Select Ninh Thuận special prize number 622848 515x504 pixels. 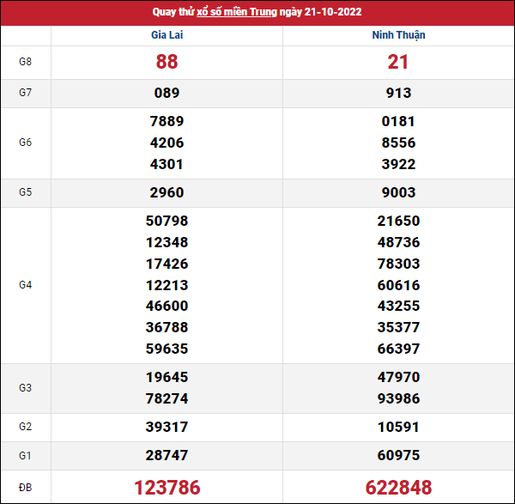pyautogui.click(x=398, y=488)
